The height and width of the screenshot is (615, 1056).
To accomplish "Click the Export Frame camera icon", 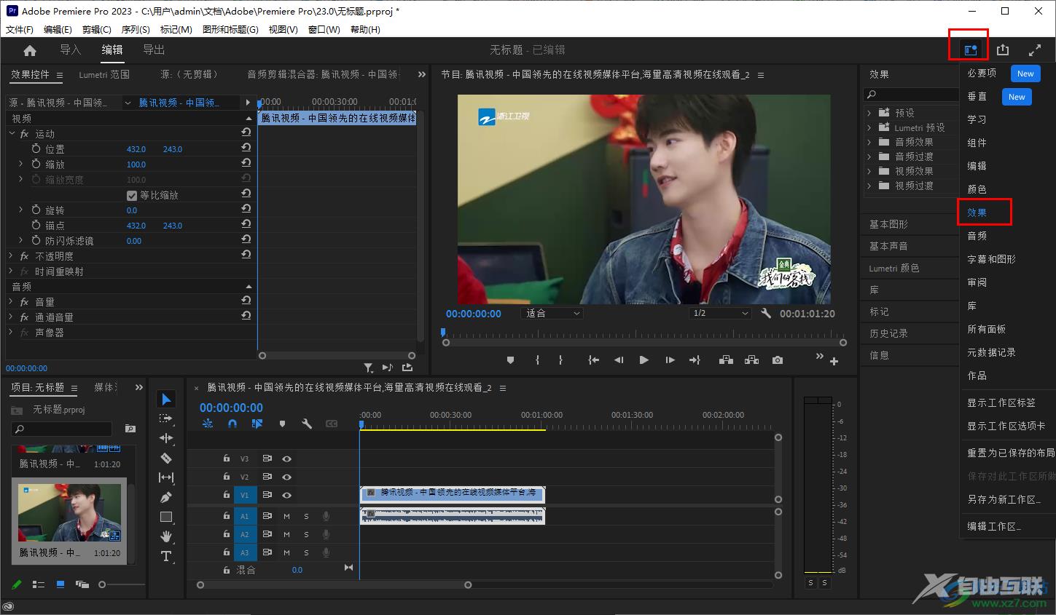I will point(778,360).
